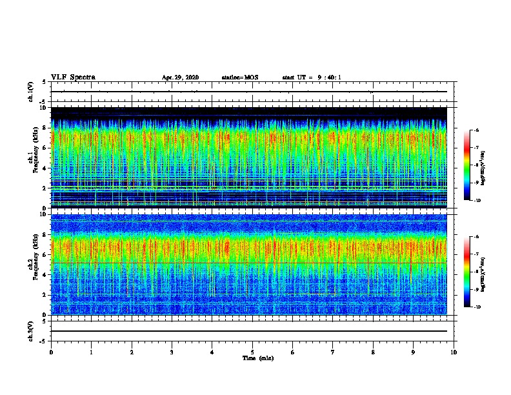Click the ch.2 spectrogram plot area

pyautogui.click(x=249, y=265)
